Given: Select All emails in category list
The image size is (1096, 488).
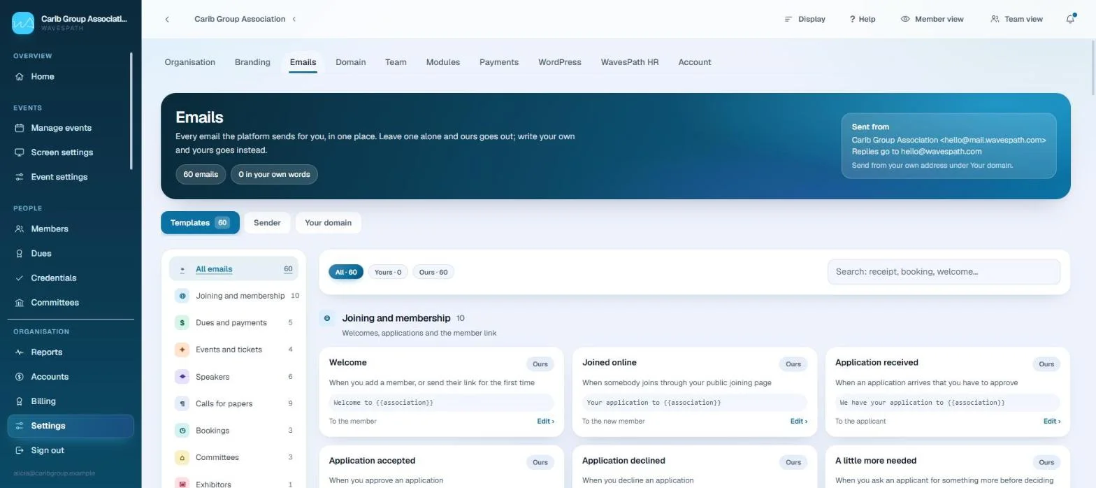Looking at the screenshot, I should coord(233,269).
